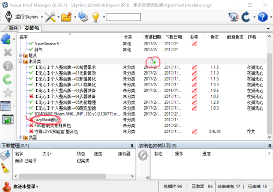The width and height of the screenshot is (273, 192).
Task: Click the add mod puzzle piece icon
Action: pyautogui.click(x=6, y=39)
